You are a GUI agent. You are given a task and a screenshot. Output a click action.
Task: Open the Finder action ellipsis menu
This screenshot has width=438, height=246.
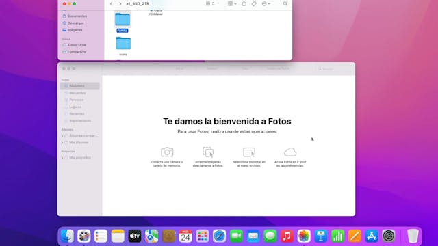[266, 4]
